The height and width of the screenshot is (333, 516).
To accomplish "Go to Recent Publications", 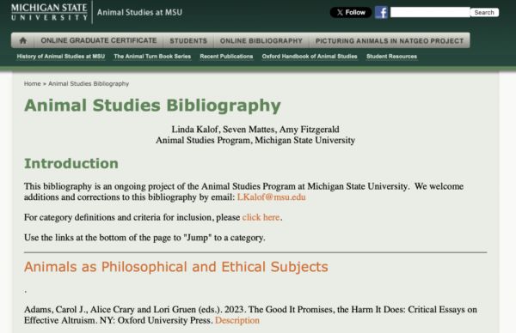I will click(226, 57).
